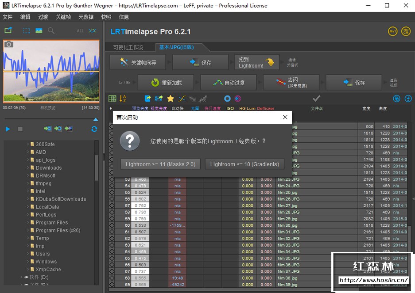Choose Lightroom <= 10 (Gradients)
This screenshot has height=293, width=415.
244,164
